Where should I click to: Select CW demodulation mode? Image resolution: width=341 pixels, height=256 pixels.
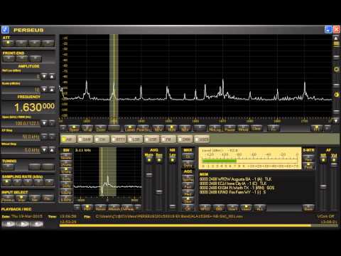102,139
